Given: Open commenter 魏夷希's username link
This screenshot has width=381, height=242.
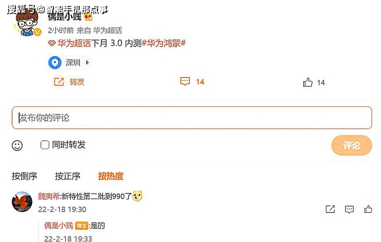Looking at the screenshot, I should [x=49, y=196].
